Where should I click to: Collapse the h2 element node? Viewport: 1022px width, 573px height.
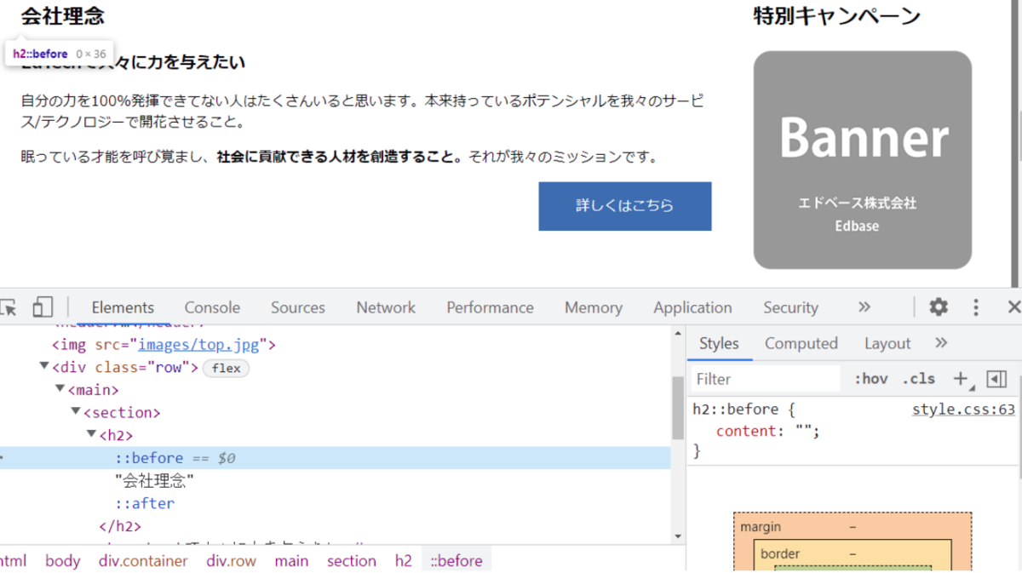(x=91, y=433)
